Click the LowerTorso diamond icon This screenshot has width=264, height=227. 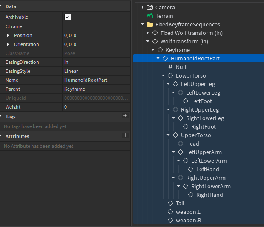tap(170, 75)
